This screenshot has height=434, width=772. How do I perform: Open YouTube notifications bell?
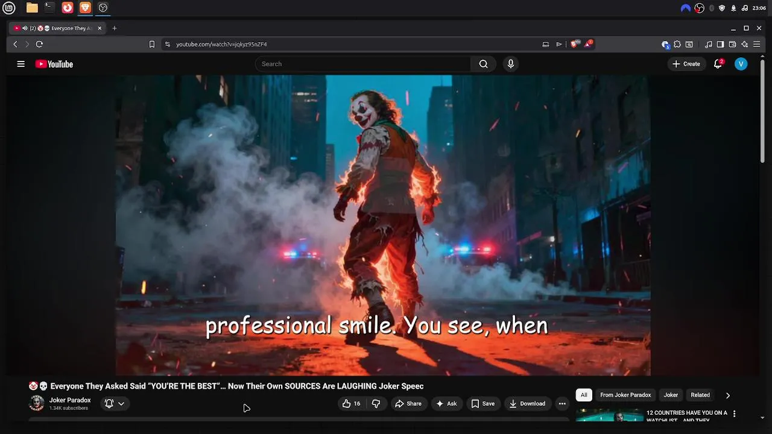point(718,64)
